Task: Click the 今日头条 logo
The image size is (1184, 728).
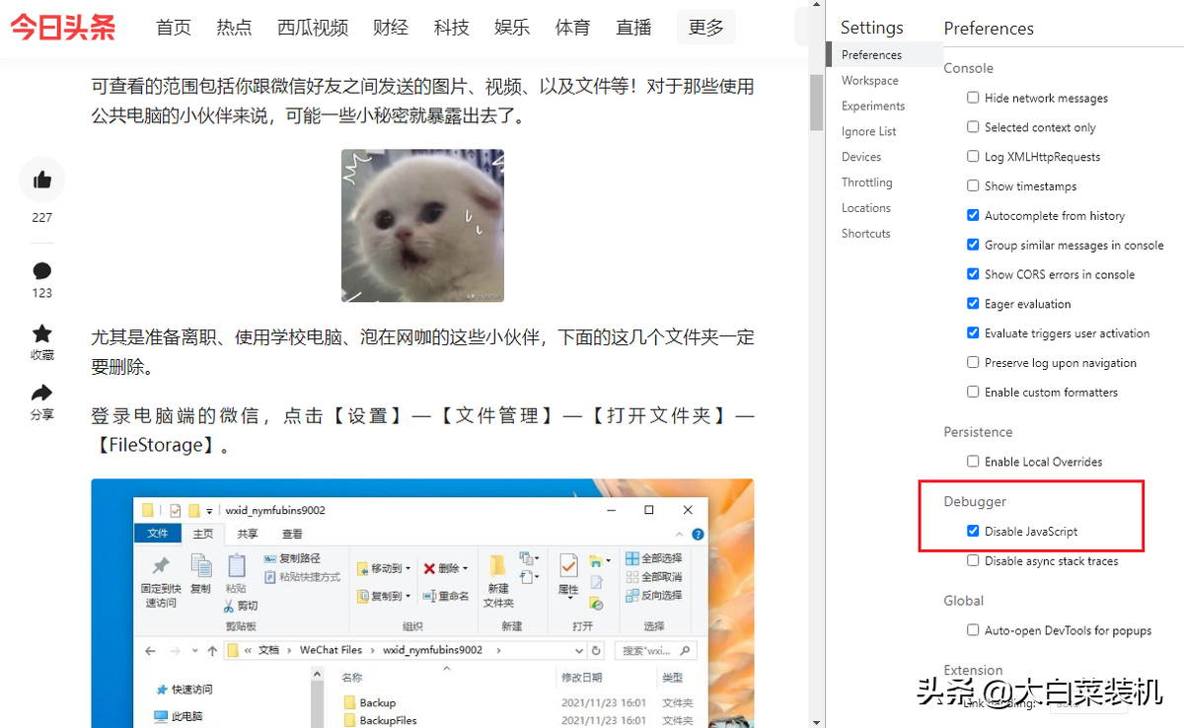Action: [63, 27]
